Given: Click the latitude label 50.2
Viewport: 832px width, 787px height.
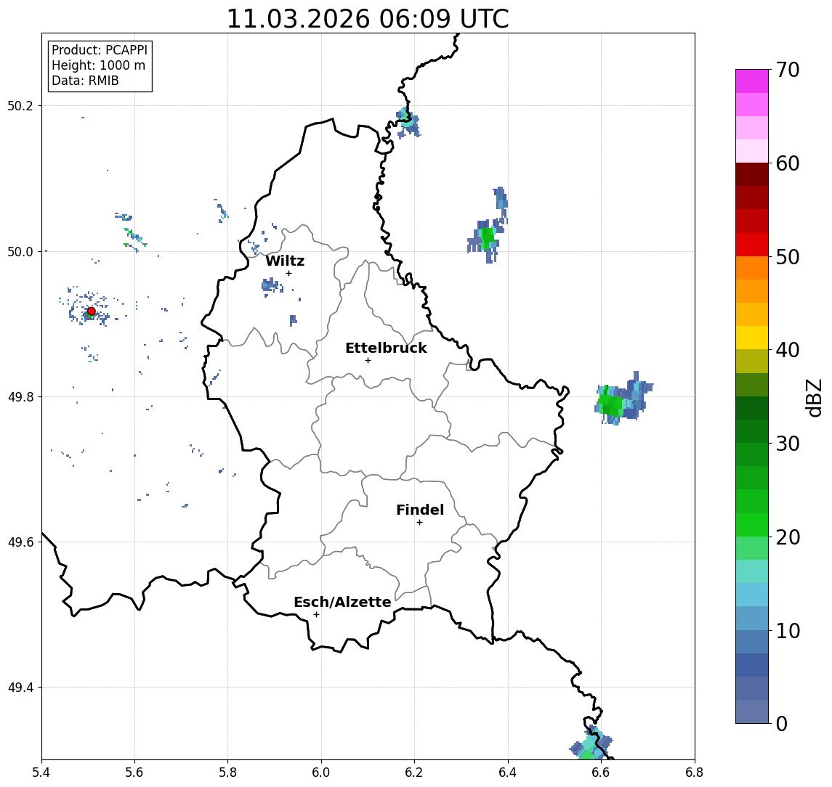Looking at the screenshot, I should pyautogui.click(x=20, y=105).
